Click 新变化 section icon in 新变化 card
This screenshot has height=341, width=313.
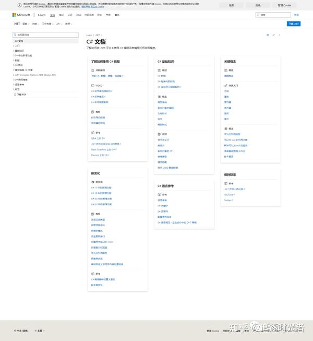pos(92,182)
